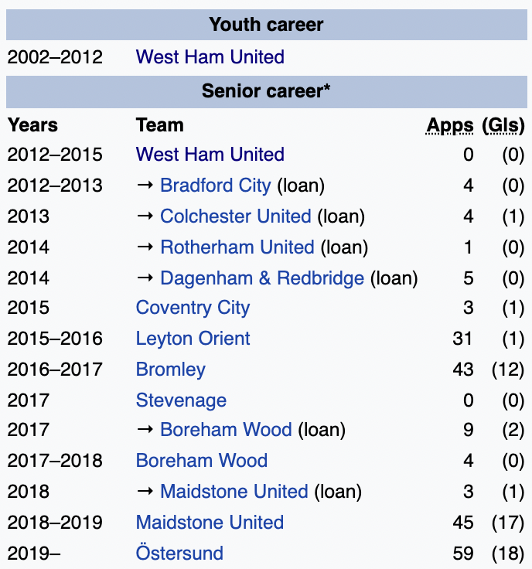Open the Stevenage link
The height and width of the screenshot is (569, 532).
point(181,400)
